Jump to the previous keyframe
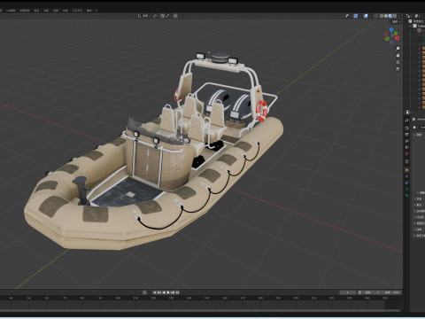The width and height of the screenshot is (425, 319). (x=159, y=292)
